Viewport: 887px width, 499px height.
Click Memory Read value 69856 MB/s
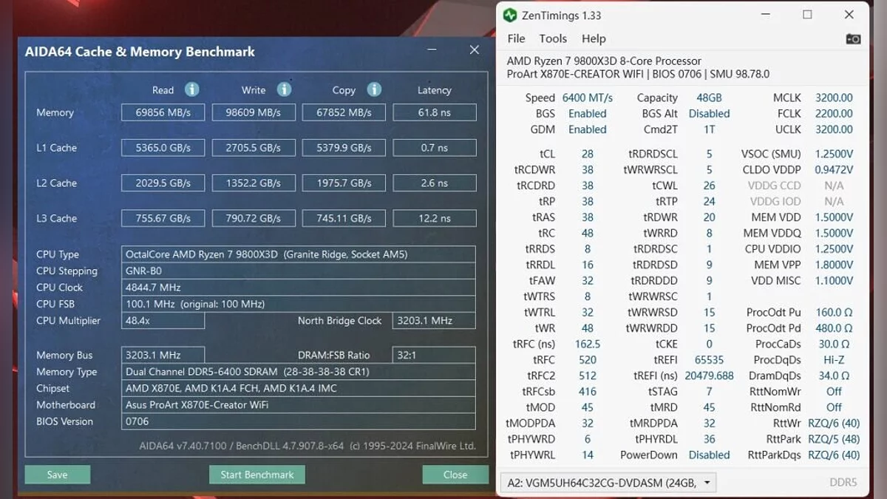pos(163,112)
